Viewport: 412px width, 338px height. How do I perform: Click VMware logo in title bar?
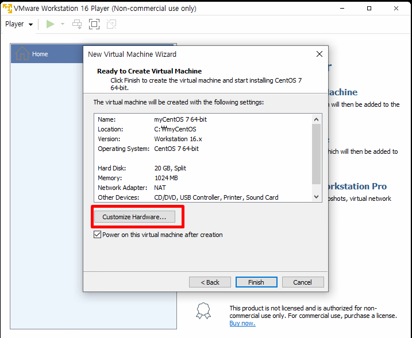pos(7,9)
